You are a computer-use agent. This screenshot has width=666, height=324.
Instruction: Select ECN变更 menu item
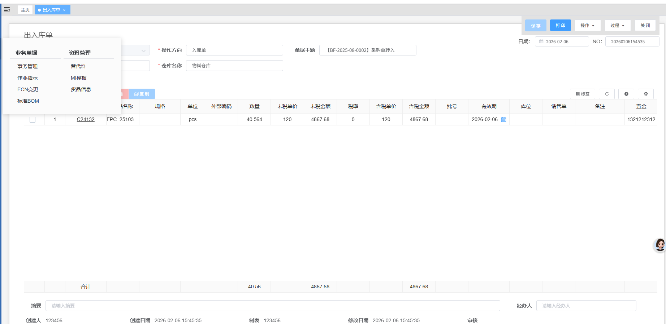tap(28, 89)
